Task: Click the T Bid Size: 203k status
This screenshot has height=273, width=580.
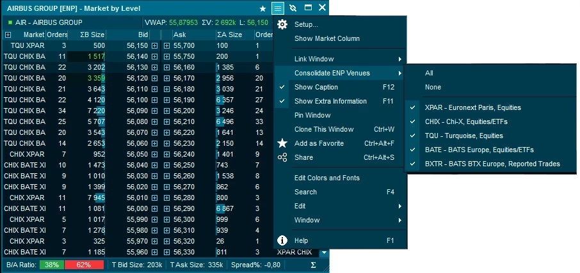Action: (137, 265)
